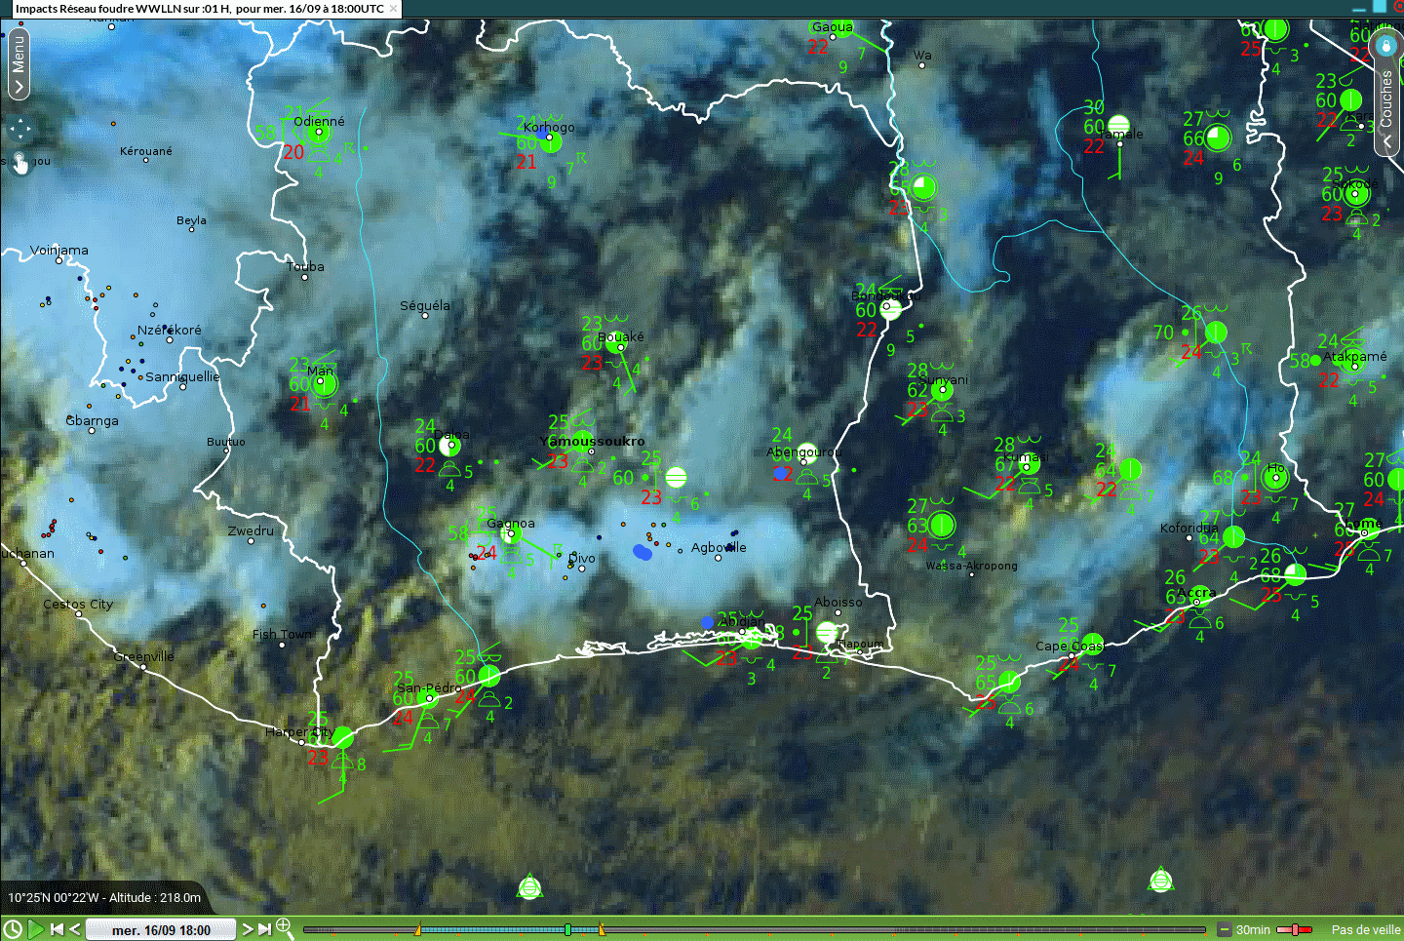Click the Wassa-Akropong city label
The image size is (1404, 941).
pyautogui.click(x=971, y=566)
